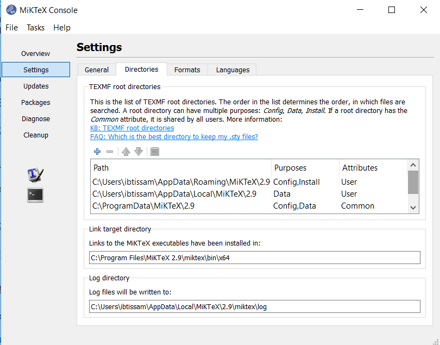
Task: Go to the Updates page in sidebar
Action: point(36,86)
